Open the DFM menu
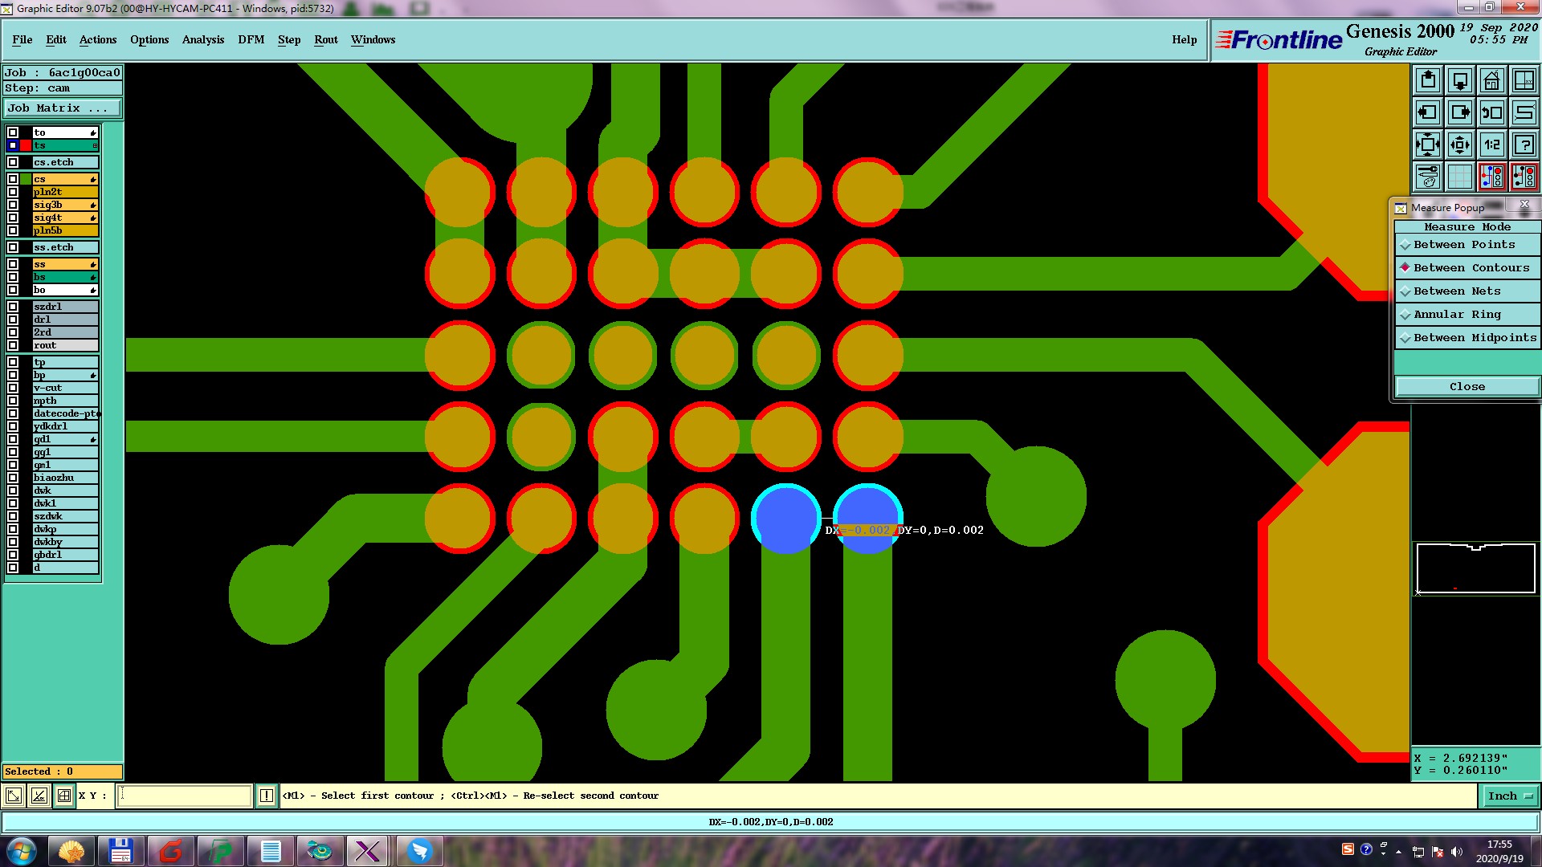Image resolution: width=1542 pixels, height=867 pixels. (251, 39)
